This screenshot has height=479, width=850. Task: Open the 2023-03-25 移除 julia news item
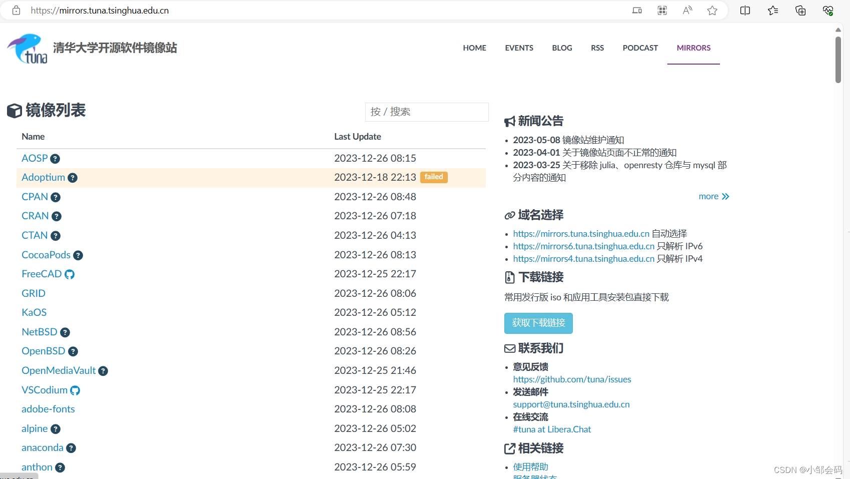pyautogui.click(x=620, y=171)
